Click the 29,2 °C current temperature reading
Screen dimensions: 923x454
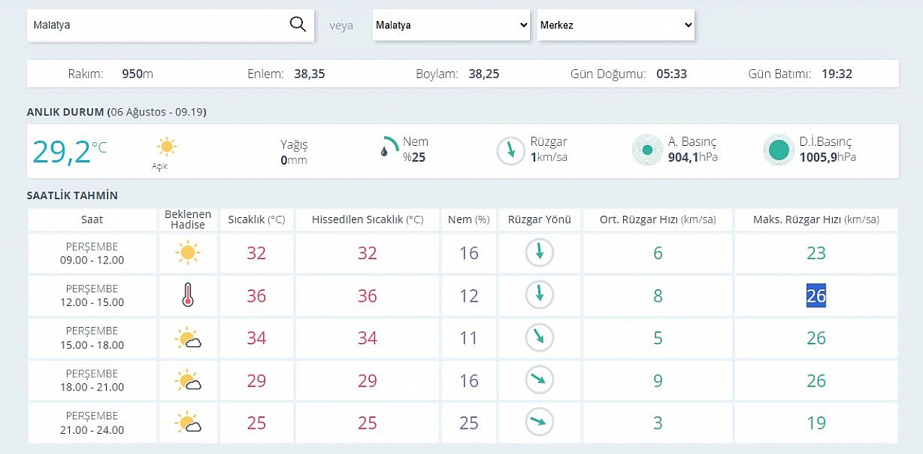[x=69, y=152]
